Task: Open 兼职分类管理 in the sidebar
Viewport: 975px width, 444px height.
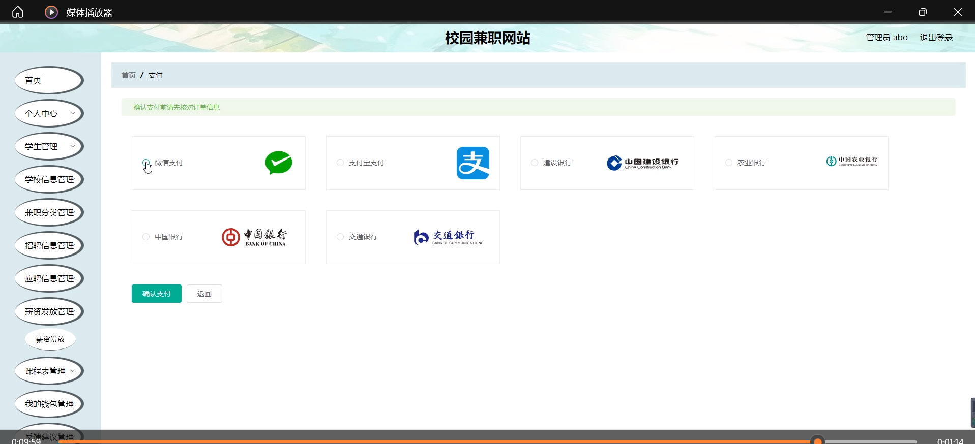Action: pyautogui.click(x=49, y=212)
